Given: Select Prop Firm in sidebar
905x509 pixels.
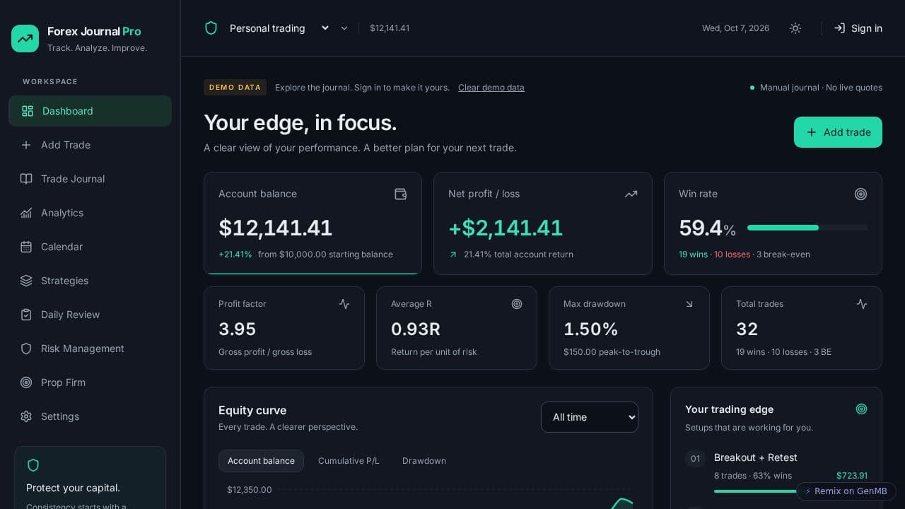Looking at the screenshot, I should (x=90, y=382).
